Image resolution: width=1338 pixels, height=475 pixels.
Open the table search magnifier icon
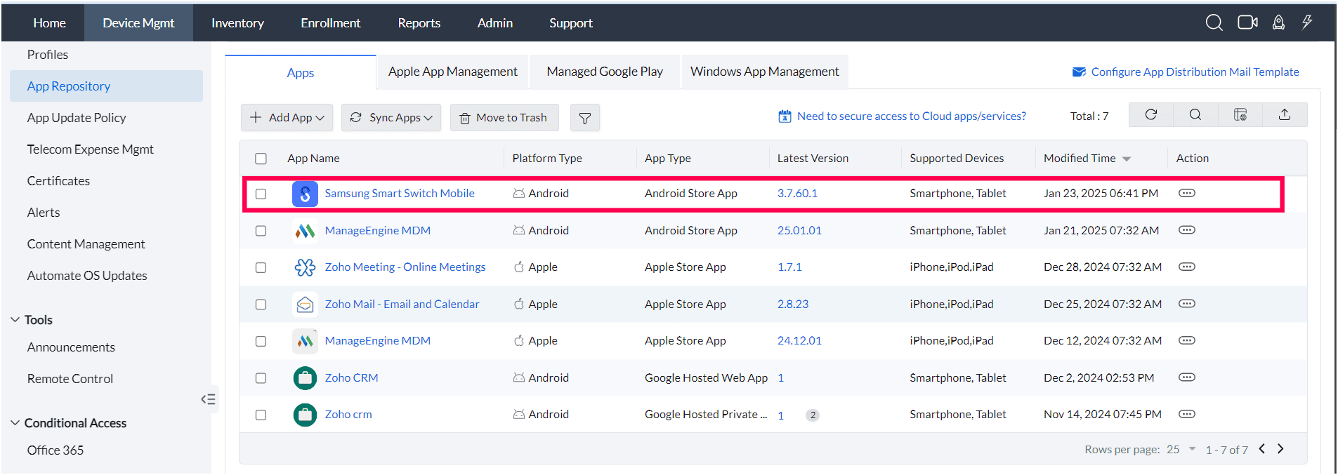[x=1195, y=115]
